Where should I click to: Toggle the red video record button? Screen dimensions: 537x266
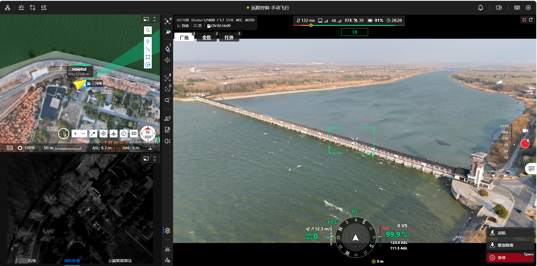525,144
